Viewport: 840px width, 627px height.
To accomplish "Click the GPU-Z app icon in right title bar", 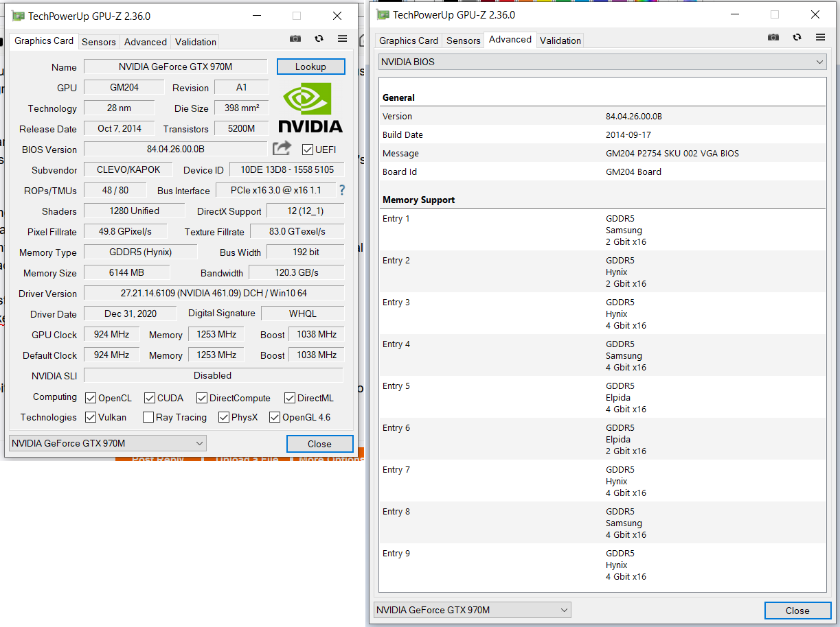I will click(383, 14).
